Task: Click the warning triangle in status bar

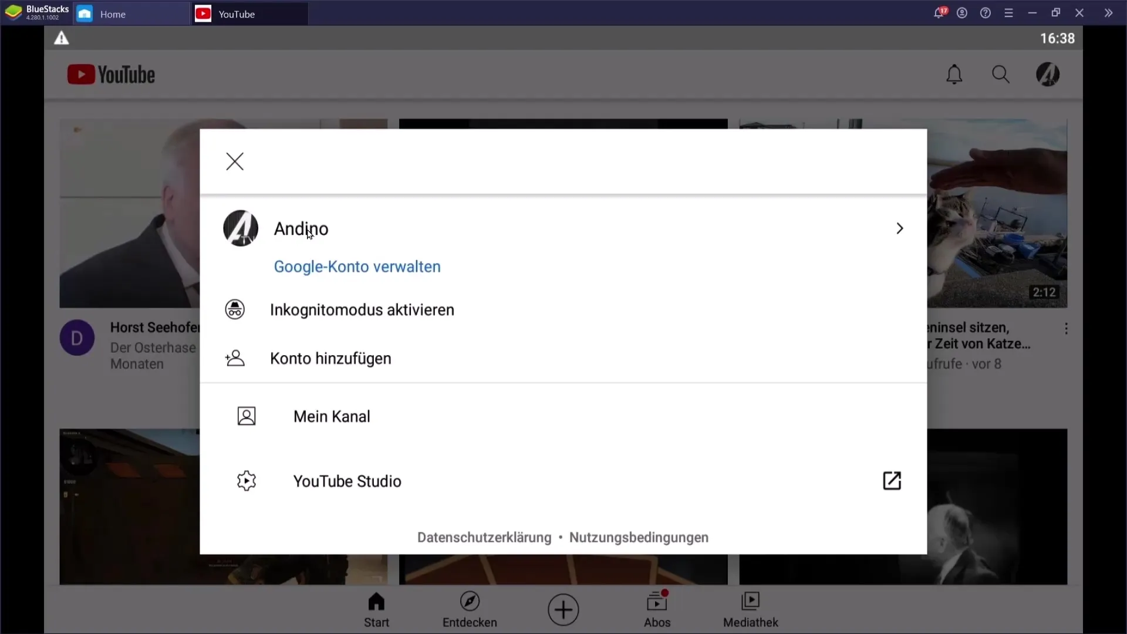Action: [x=62, y=38]
